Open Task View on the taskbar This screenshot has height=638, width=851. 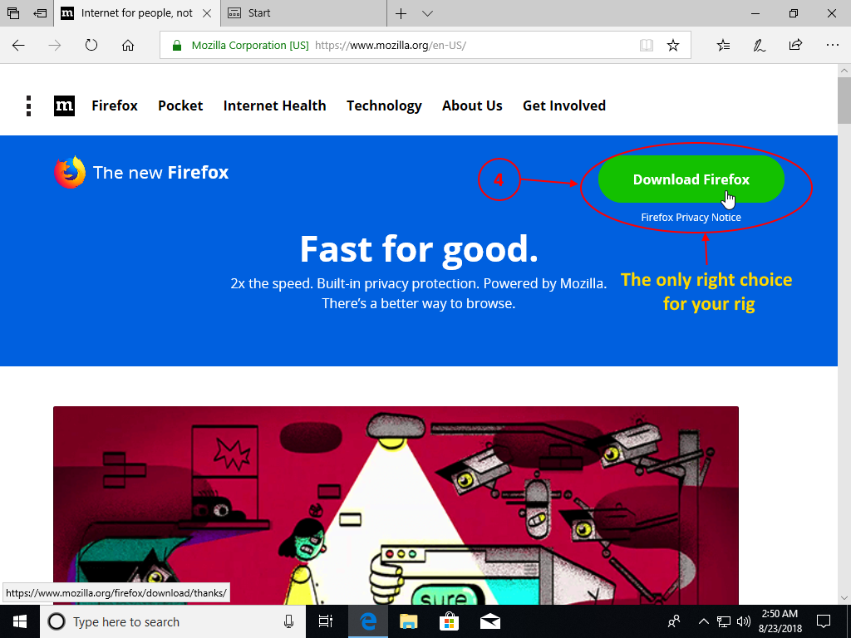click(x=326, y=621)
